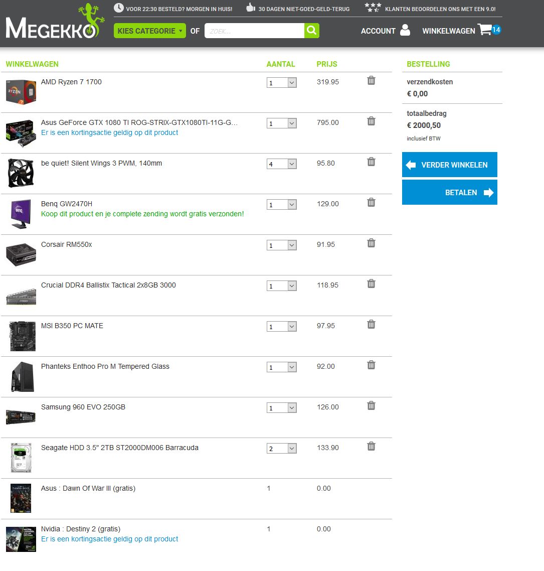Click the BETALEN button
The width and height of the screenshot is (544, 571).
(449, 192)
